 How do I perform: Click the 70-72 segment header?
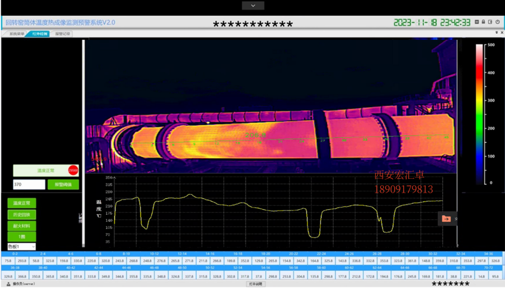[488, 268]
